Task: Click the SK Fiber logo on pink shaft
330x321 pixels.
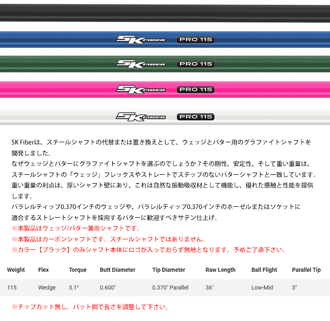Action: point(141,90)
